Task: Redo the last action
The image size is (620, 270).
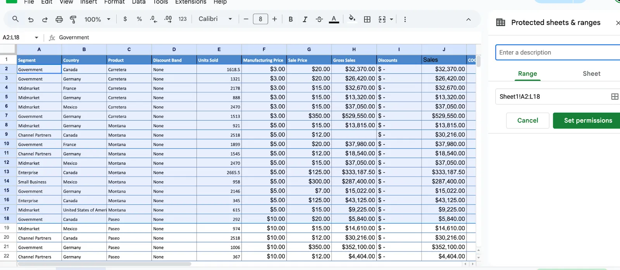Action: [45, 19]
